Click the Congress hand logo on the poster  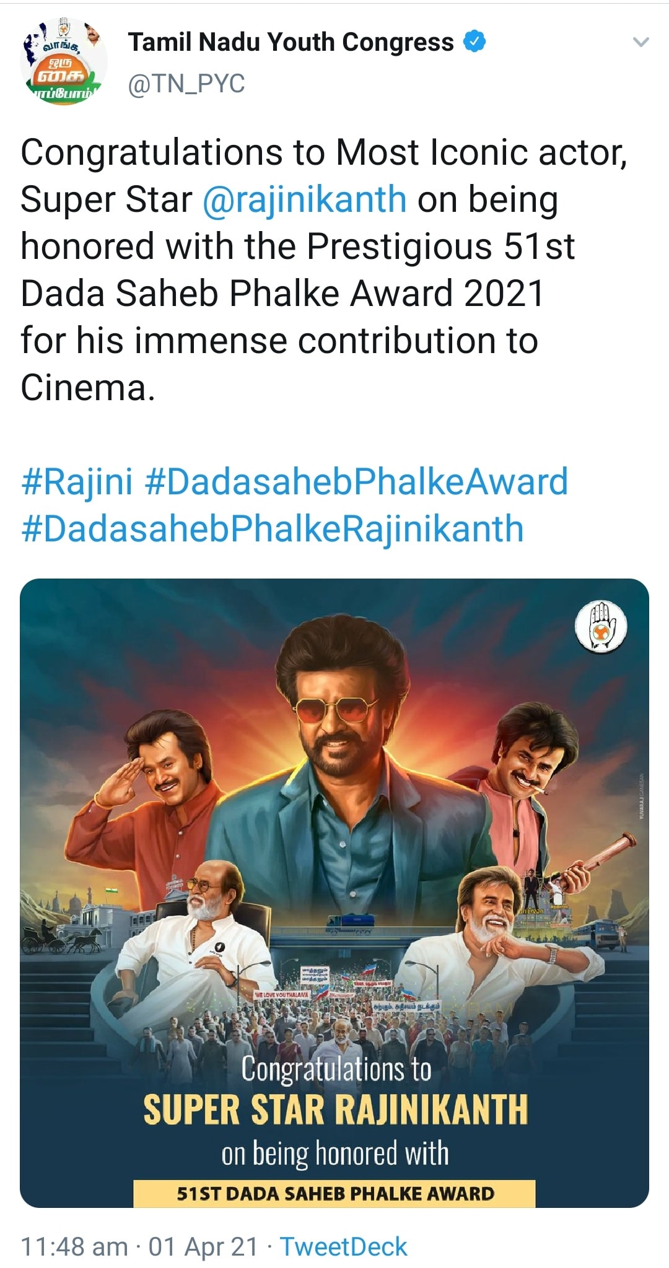(x=601, y=626)
